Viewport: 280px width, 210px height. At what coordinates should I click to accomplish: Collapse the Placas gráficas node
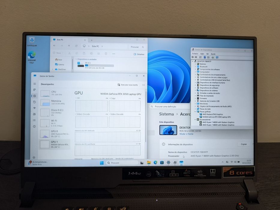point(195,111)
